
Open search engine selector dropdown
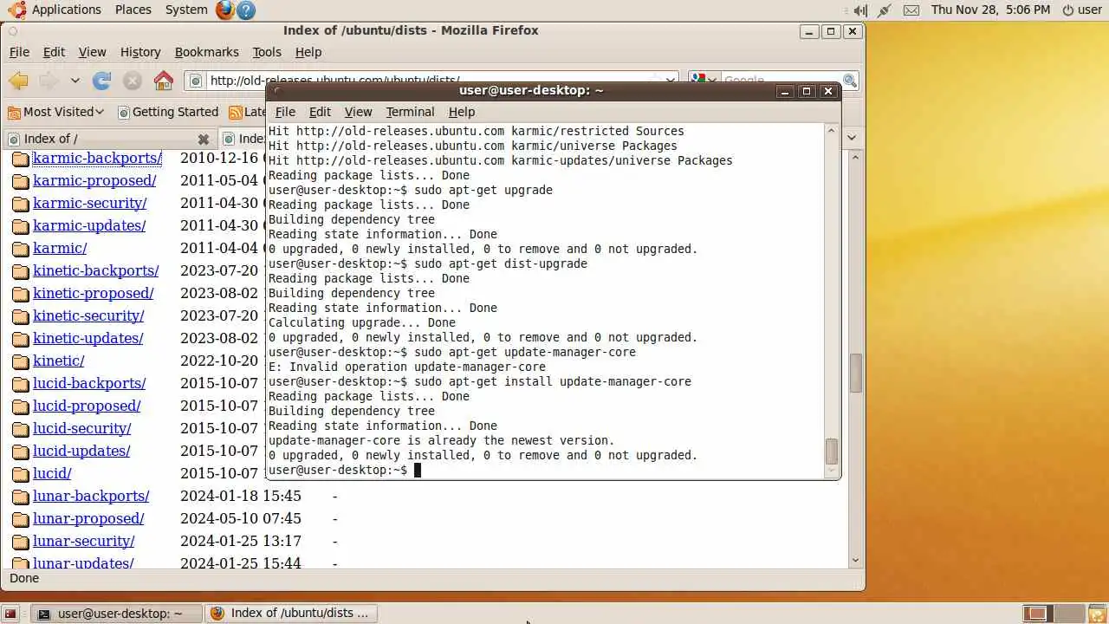click(704, 81)
